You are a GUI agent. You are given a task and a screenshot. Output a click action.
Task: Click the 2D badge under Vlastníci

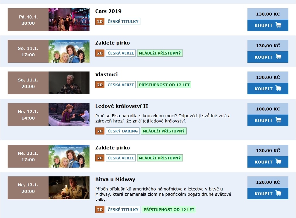[100, 85]
